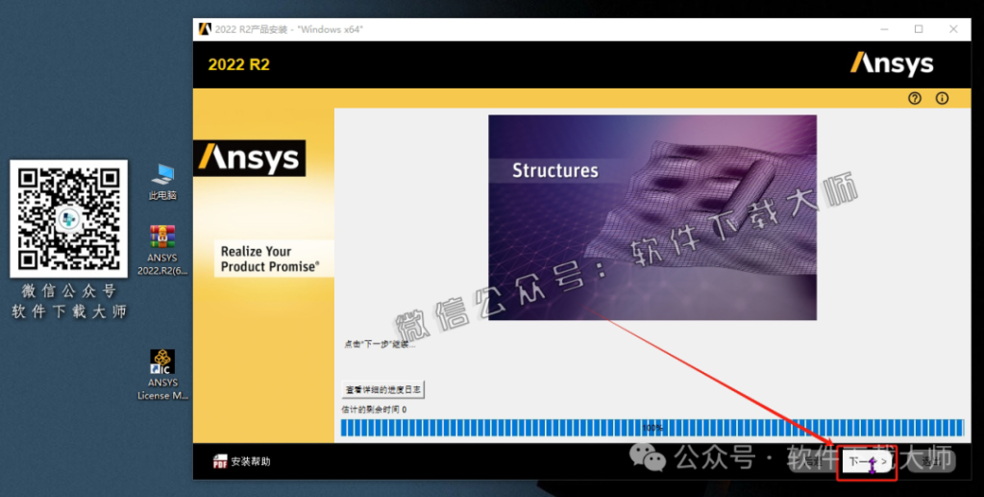Maximize the installer window
The image size is (984, 497).
(x=919, y=29)
